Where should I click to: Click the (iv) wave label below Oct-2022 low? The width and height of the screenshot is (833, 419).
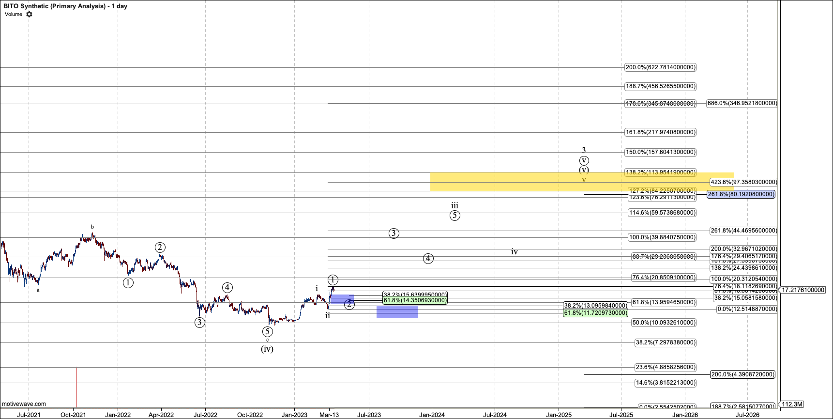point(267,349)
